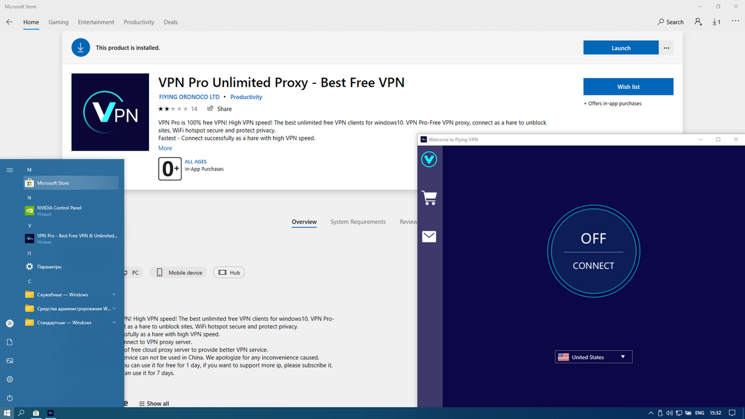
Task: Open Pictures icon in Start sidebar
Action: (9, 361)
